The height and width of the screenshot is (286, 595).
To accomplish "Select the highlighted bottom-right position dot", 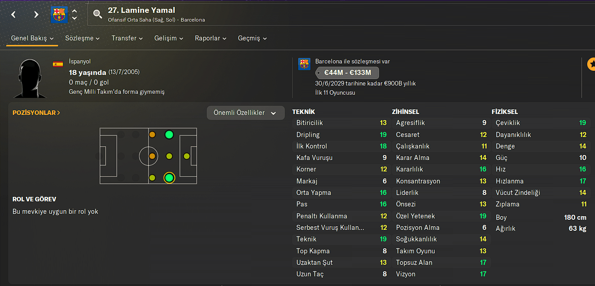I will pyautogui.click(x=169, y=177).
